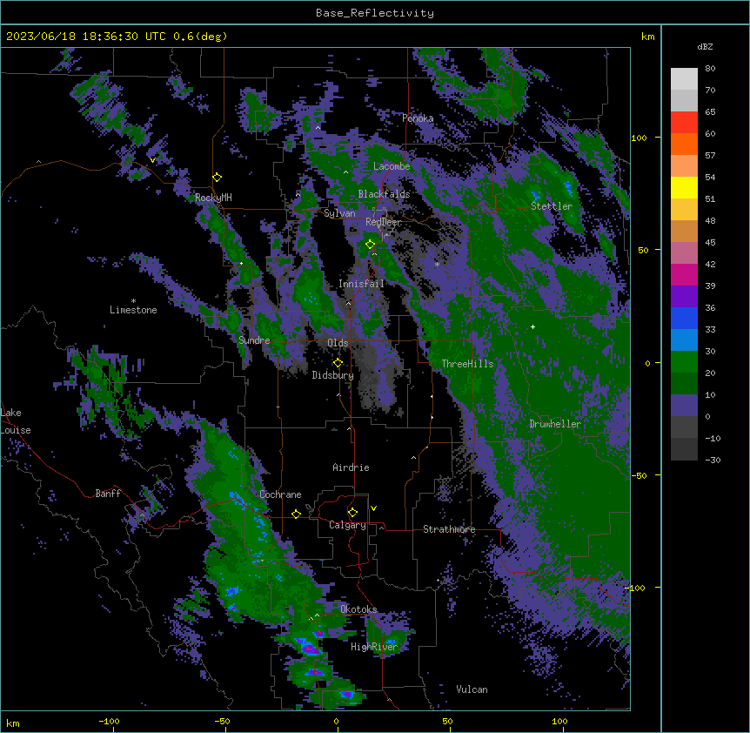Image resolution: width=750 pixels, height=733 pixels.
Task: Click the Okotoks label
Action: 358,609
